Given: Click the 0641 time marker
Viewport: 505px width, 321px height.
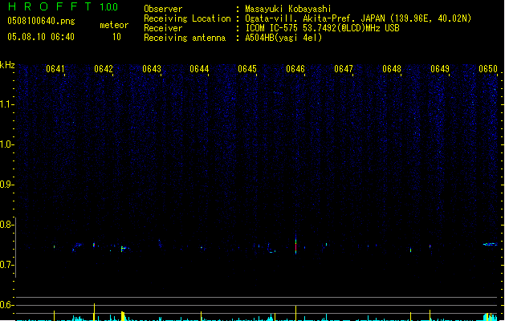Looking at the screenshot, I should tap(55, 69).
